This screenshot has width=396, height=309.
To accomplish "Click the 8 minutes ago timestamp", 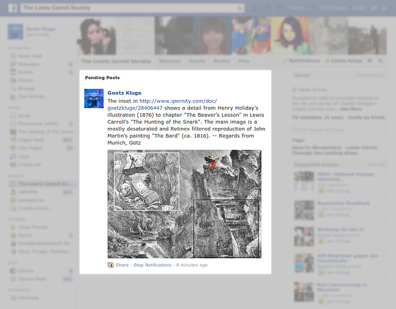I will 192,265.
